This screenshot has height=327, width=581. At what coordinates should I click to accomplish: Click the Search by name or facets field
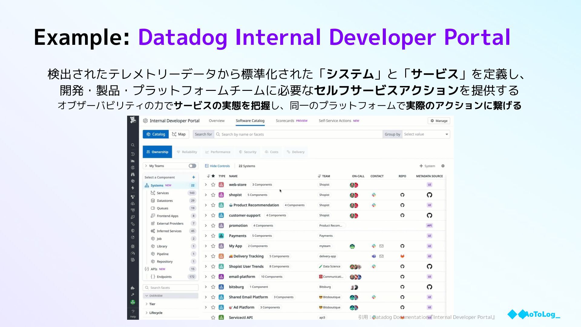pos(298,134)
